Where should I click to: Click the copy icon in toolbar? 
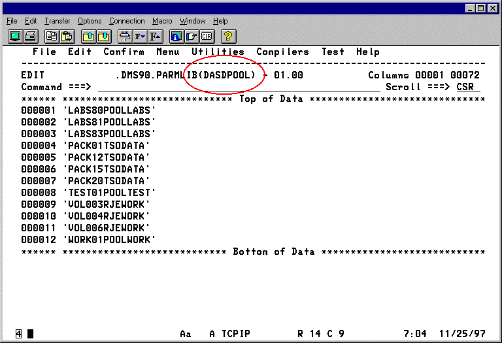(51, 36)
